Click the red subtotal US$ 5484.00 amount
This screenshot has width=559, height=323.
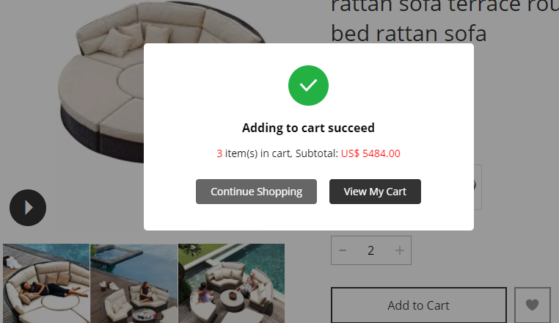click(x=370, y=153)
